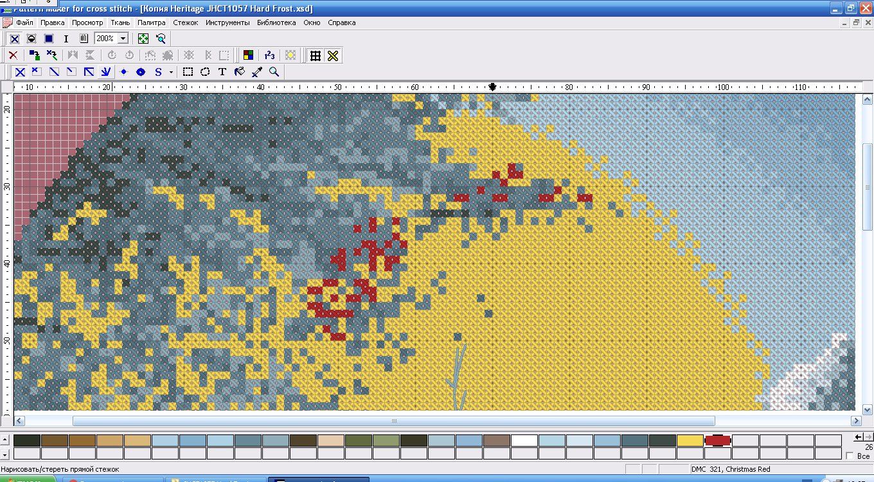Expand the special stitch S dropdown arrow
874x482 pixels.
(171, 72)
